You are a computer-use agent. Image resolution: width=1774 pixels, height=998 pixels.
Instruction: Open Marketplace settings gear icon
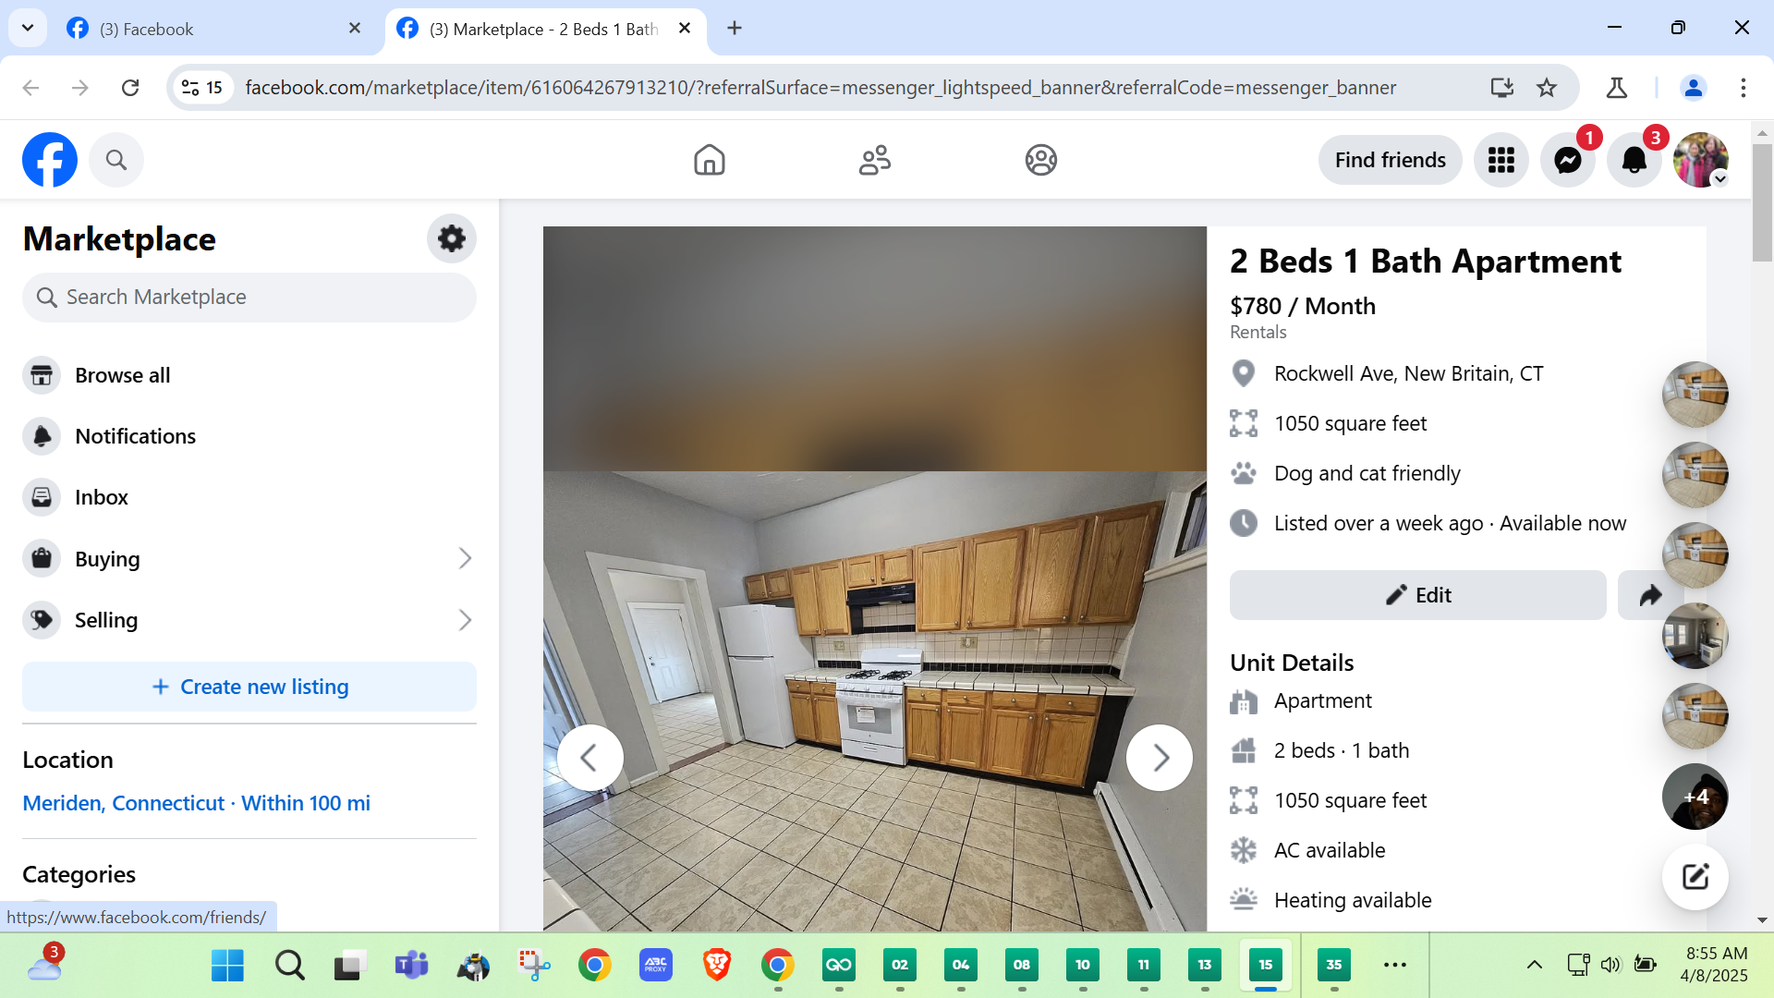point(451,238)
